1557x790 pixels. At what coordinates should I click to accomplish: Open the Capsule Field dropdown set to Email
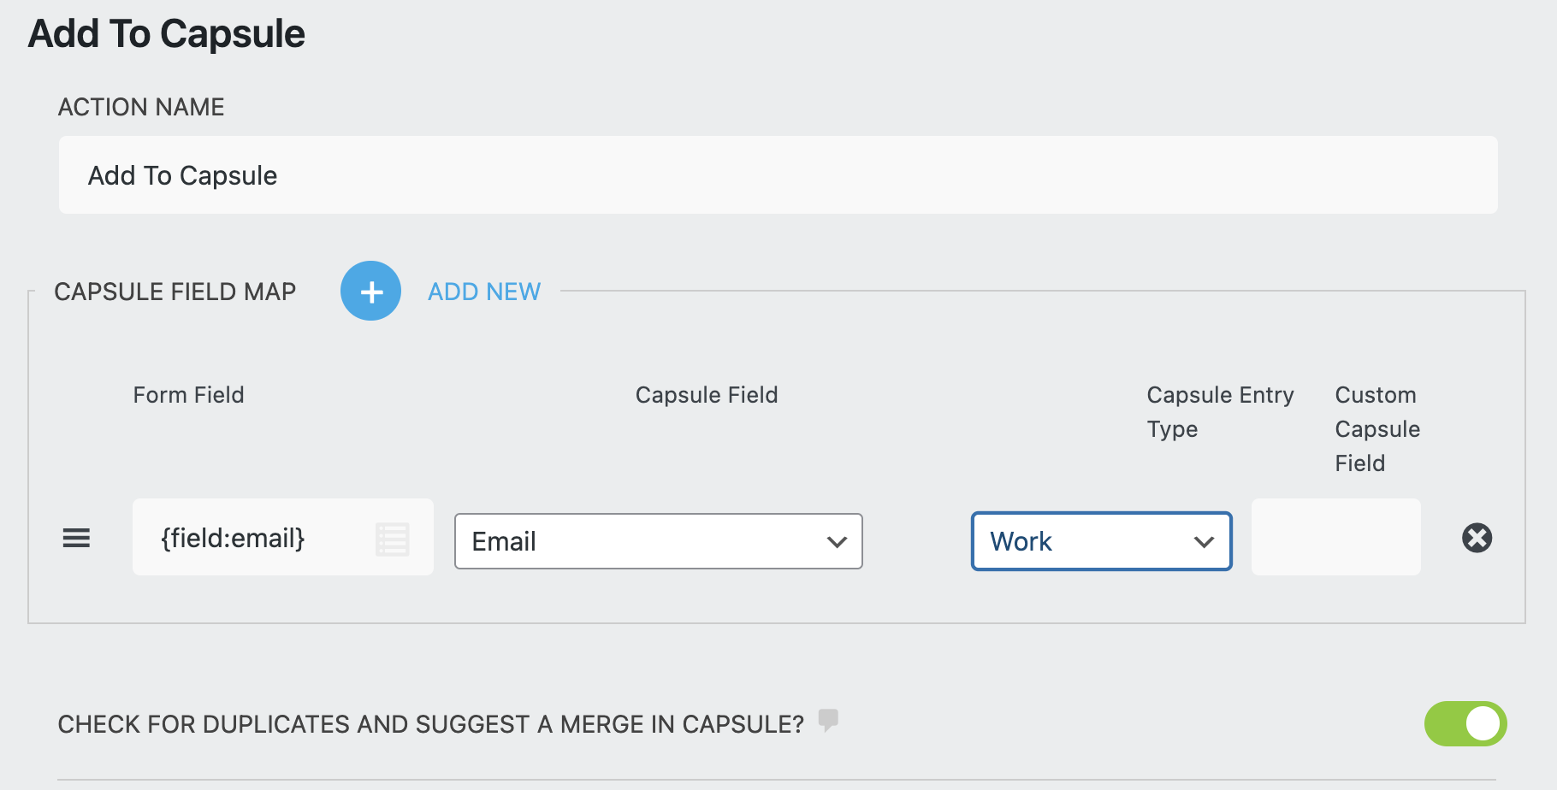657,541
